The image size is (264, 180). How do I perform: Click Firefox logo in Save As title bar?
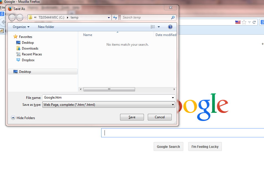(10, 9)
